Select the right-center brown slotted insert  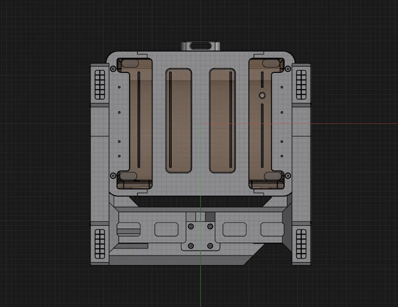pos(222,121)
